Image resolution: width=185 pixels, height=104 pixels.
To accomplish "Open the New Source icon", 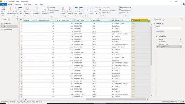I will click(x=10, y=9).
